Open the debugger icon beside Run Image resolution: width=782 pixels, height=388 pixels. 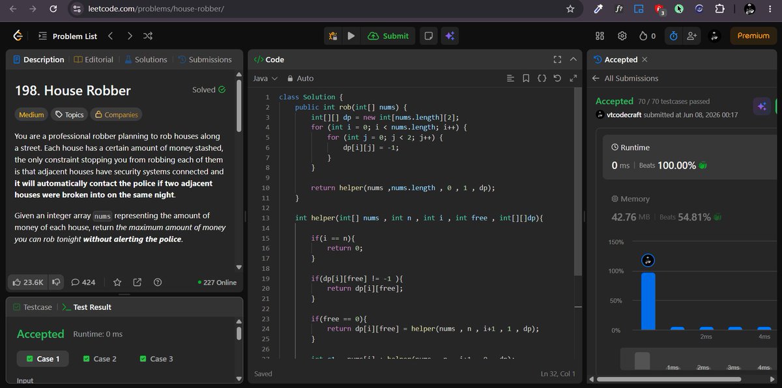tap(333, 36)
